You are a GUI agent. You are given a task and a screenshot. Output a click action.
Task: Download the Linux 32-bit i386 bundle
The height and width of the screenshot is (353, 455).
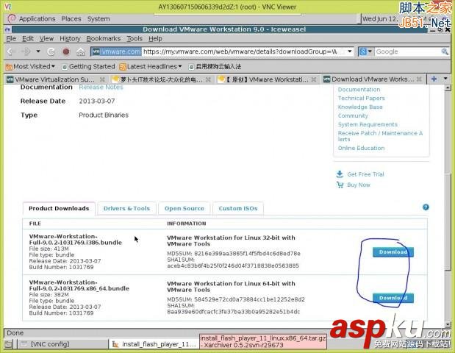393,252
